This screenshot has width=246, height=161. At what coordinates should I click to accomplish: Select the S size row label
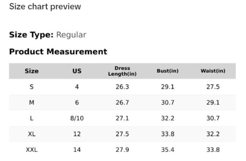[x=32, y=87]
